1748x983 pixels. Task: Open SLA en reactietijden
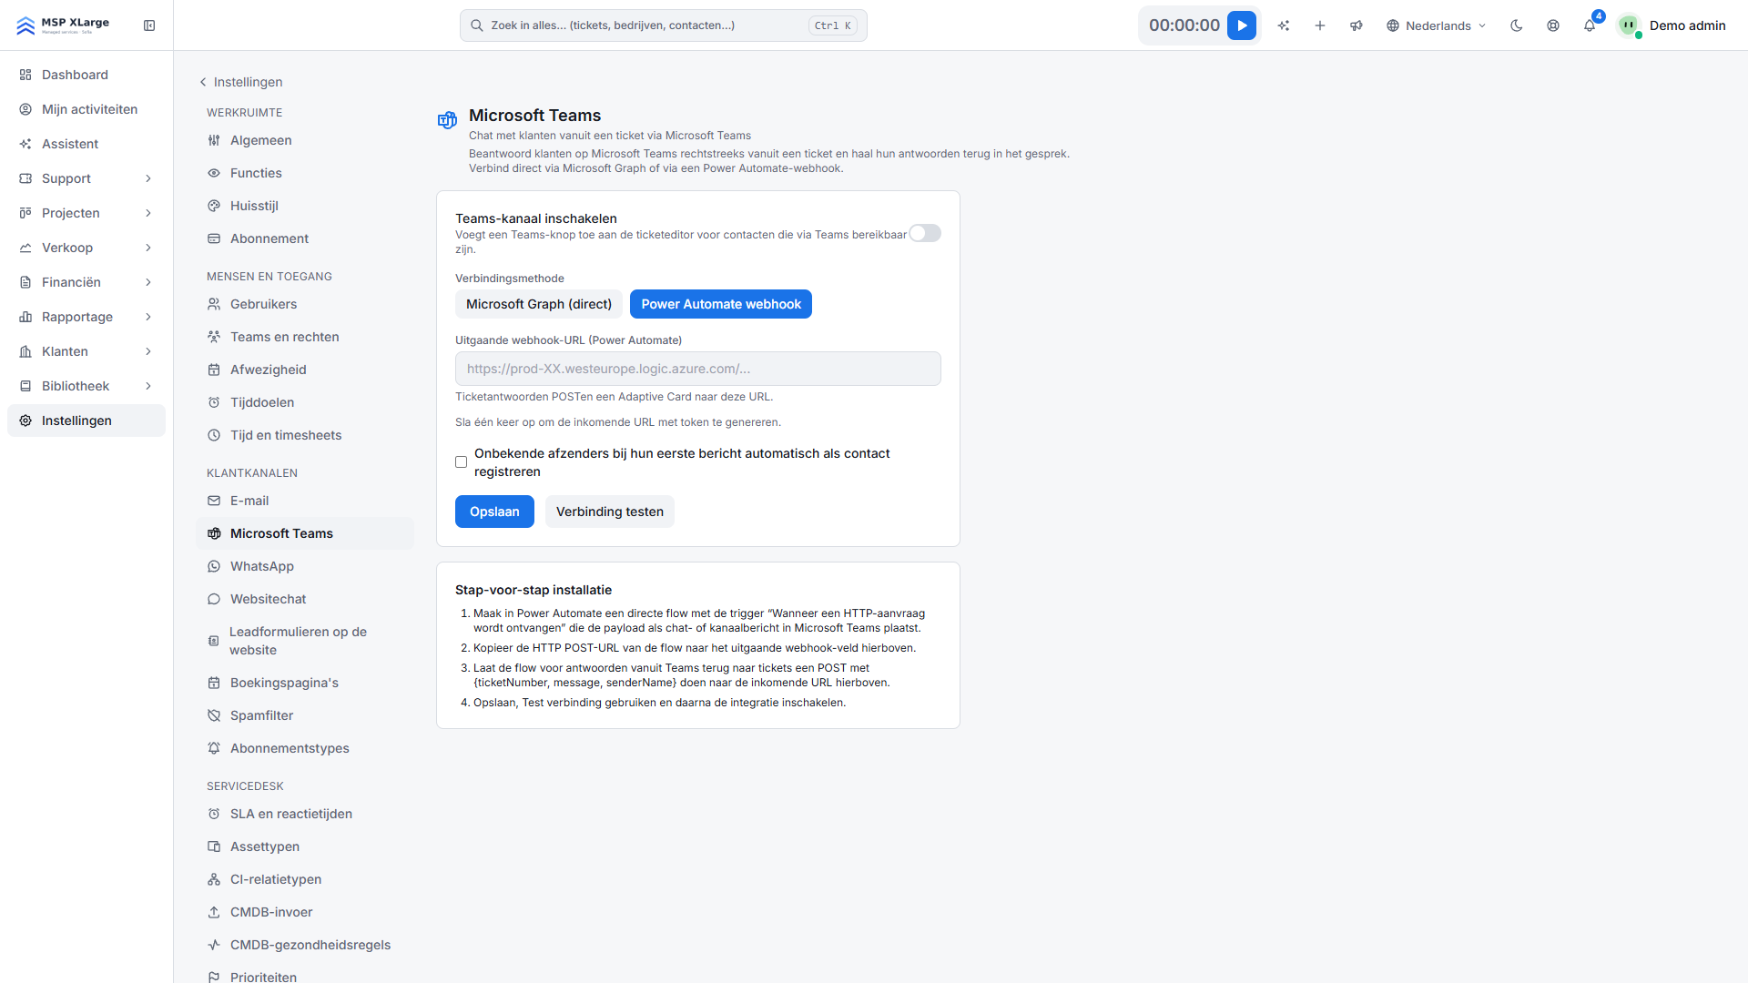click(x=305, y=814)
